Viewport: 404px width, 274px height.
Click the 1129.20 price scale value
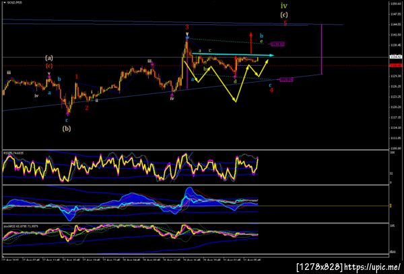[x=396, y=76]
